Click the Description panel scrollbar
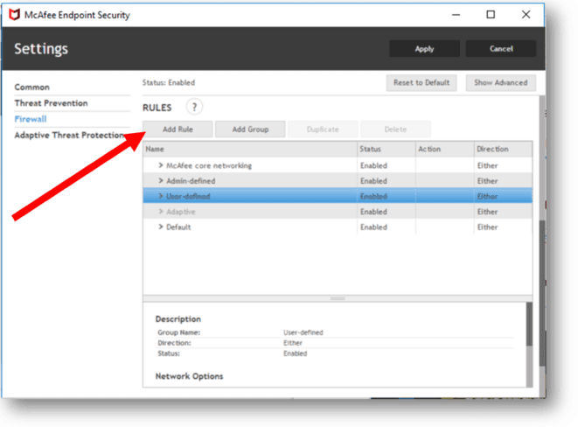The width and height of the screenshot is (578, 427). (529, 324)
